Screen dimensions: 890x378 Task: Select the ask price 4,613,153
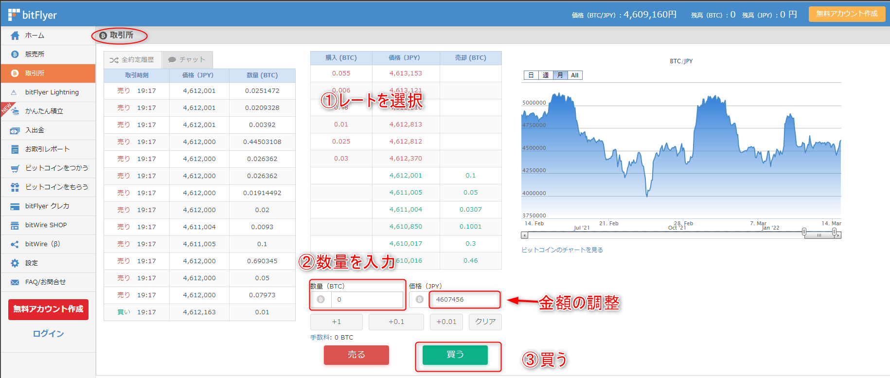[406, 73]
